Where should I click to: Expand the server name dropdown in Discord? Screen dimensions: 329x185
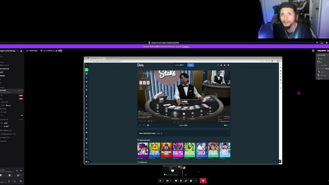tap(17, 51)
